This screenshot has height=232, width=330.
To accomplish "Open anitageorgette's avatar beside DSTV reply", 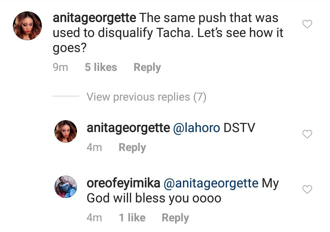I will (x=66, y=131).
